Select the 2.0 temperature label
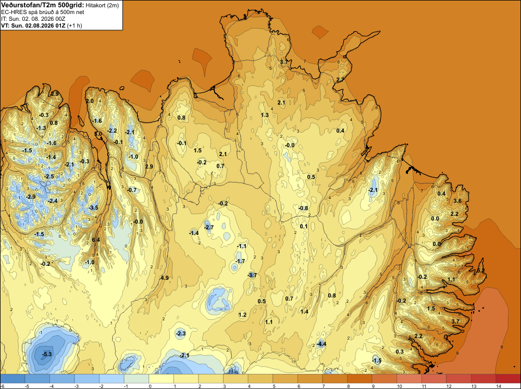Viewport: 521px width, 389px height. tap(90, 101)
